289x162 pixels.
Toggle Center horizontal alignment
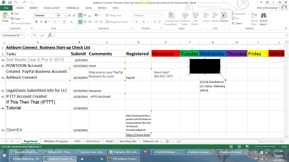pos(85,22)
